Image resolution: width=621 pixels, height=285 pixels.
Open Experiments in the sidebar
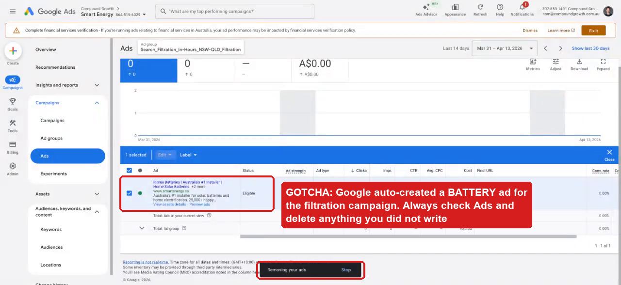point(54,174)
